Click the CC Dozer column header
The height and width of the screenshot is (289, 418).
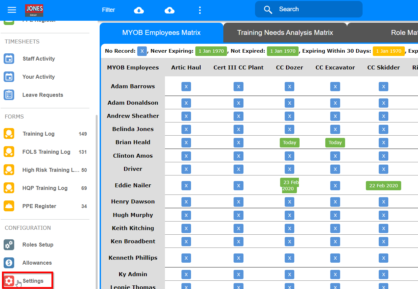click(289, 67)
